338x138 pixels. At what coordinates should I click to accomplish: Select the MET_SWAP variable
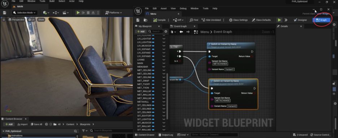point(143,81)
